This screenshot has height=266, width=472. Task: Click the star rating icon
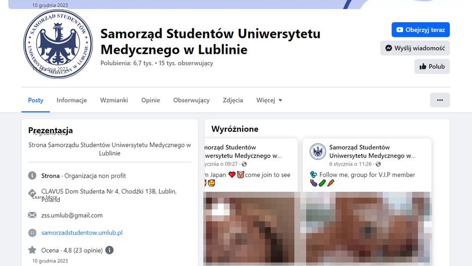tap(32, 250)
